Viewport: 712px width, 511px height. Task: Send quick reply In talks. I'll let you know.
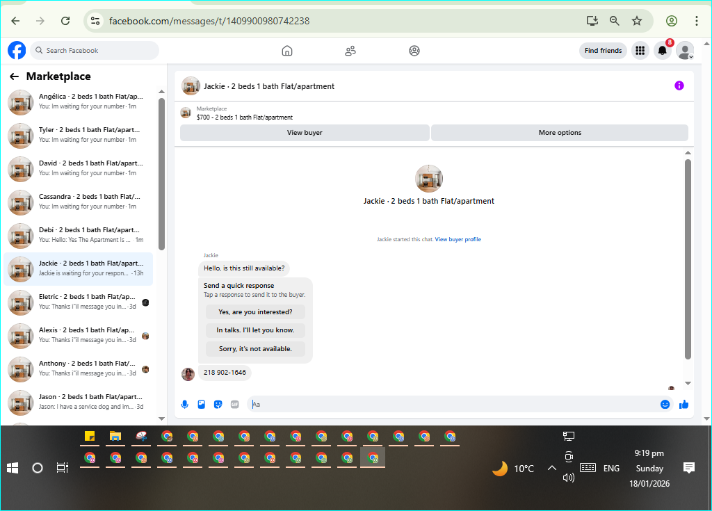(255, 330)
